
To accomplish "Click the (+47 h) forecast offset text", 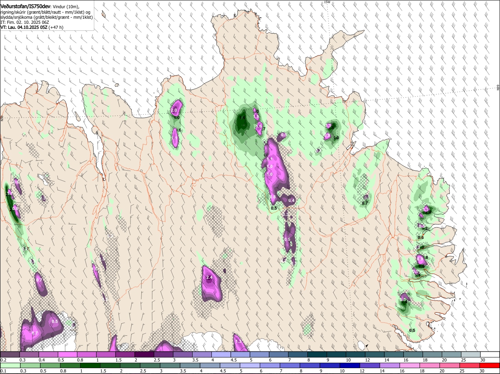I will tap(56, 27).
